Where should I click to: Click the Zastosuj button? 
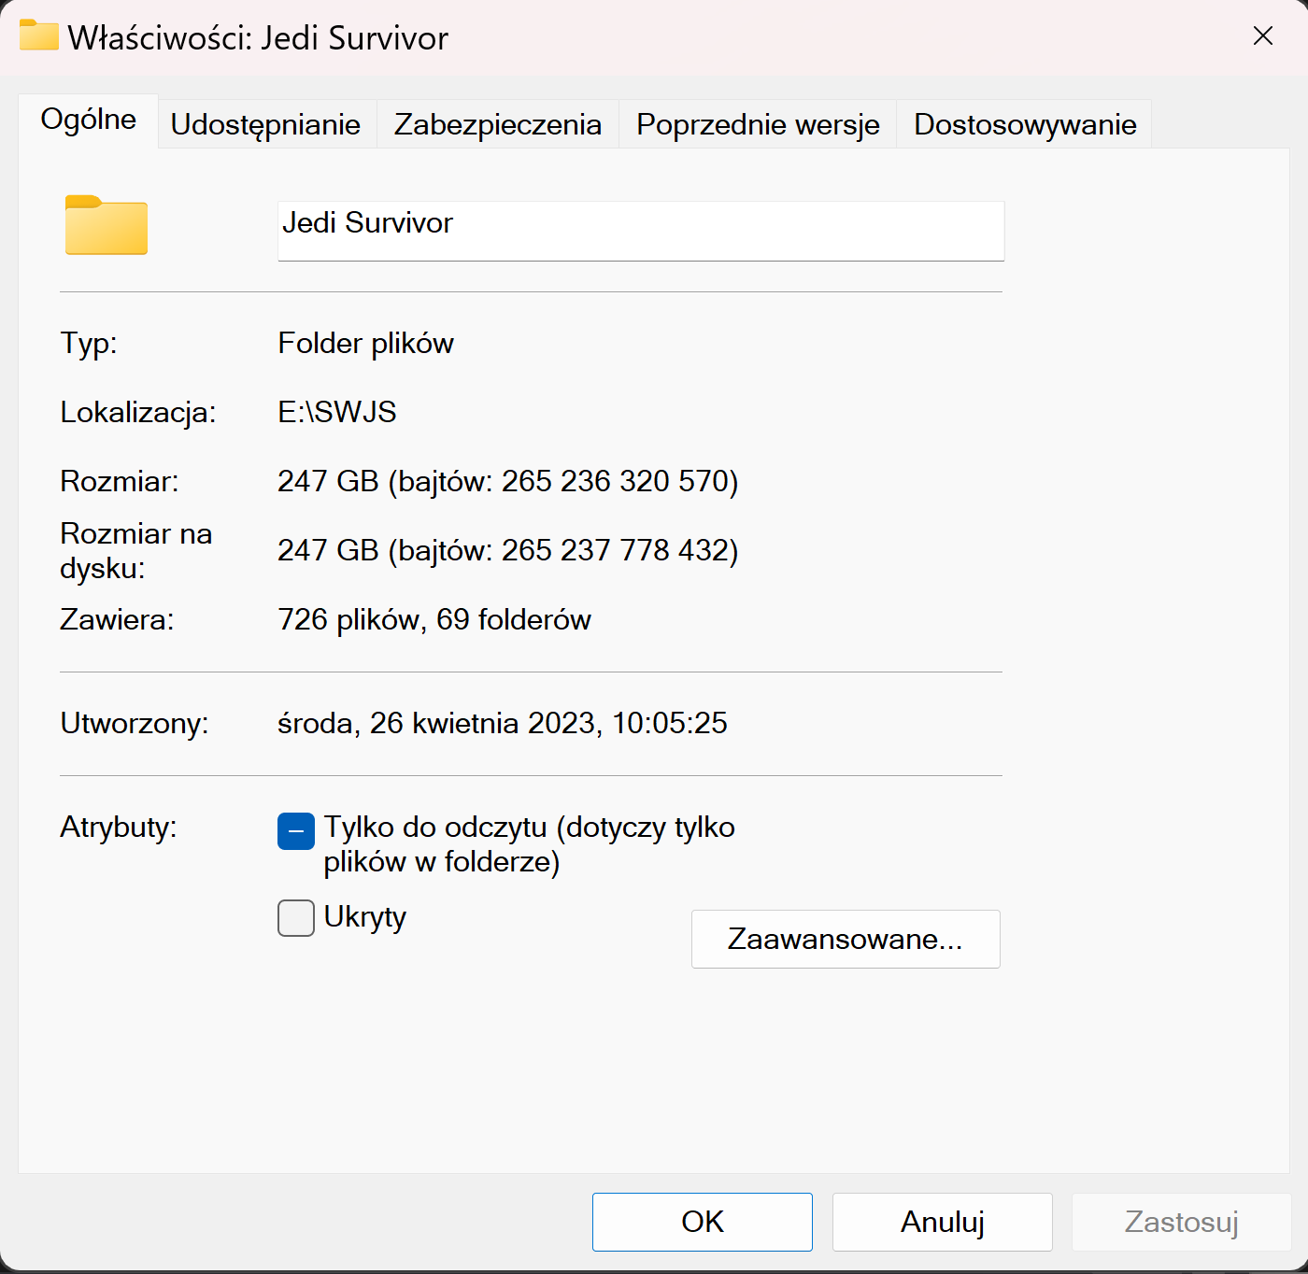[x=1182, y=1222]
